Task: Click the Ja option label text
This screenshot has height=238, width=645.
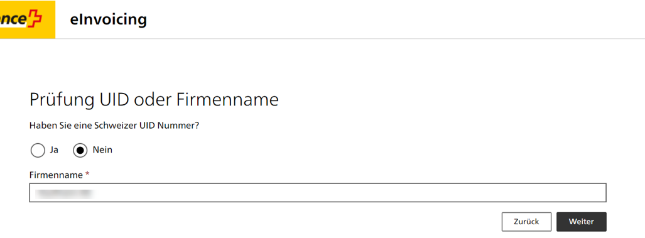Action: click(54, 150)
